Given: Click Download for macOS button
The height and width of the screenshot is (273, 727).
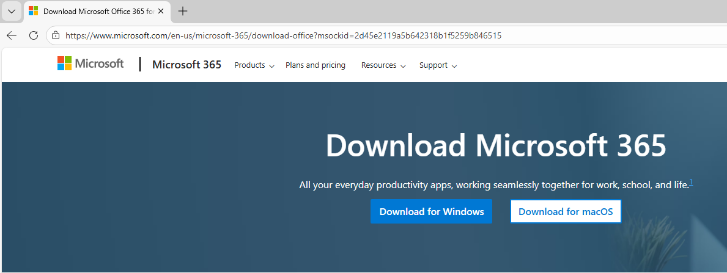Looking at the screenshot, I should pyautogui.click(x=566, y=211).
